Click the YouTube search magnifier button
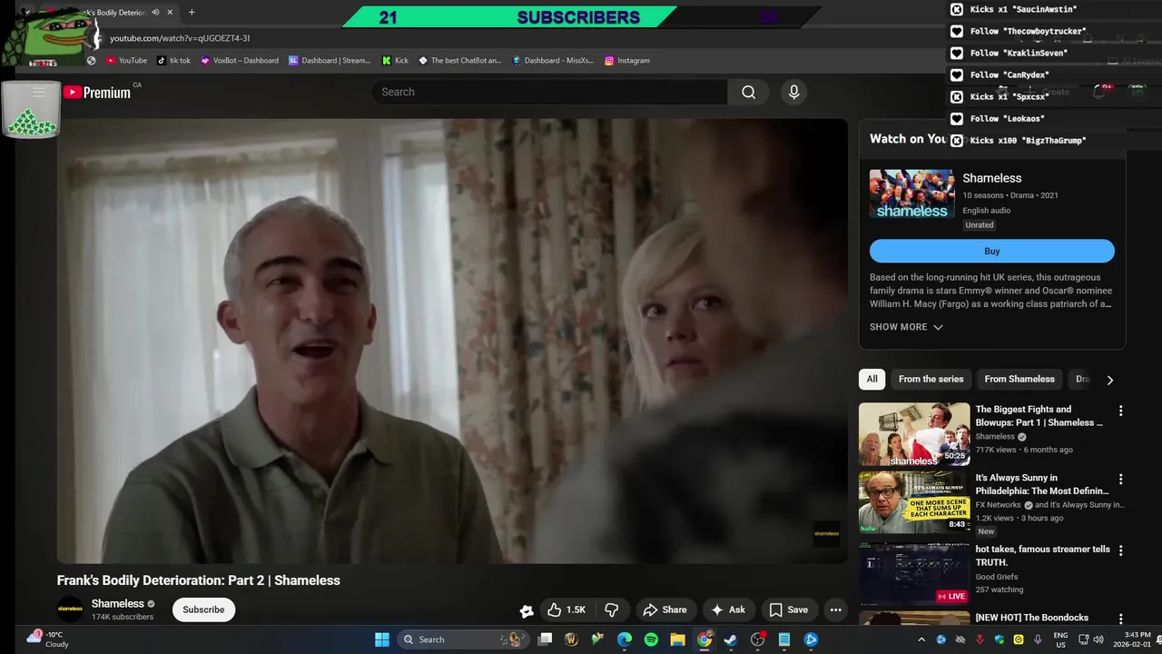Screen dimensions: 1162x654 pyautogui.click(x=748, y=92)
